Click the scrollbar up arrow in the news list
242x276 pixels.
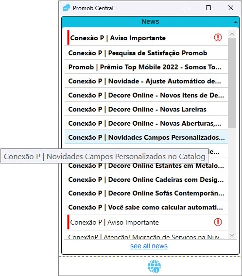(x=232, y=34)
